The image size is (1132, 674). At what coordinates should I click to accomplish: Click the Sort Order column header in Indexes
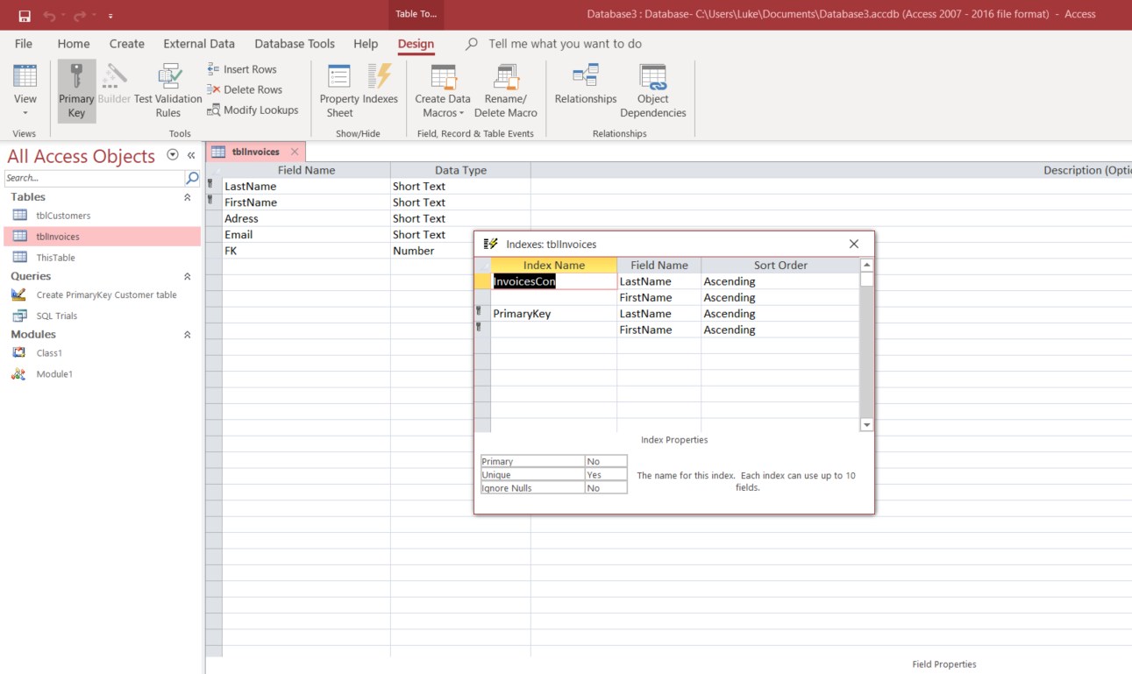click(780, 265)
